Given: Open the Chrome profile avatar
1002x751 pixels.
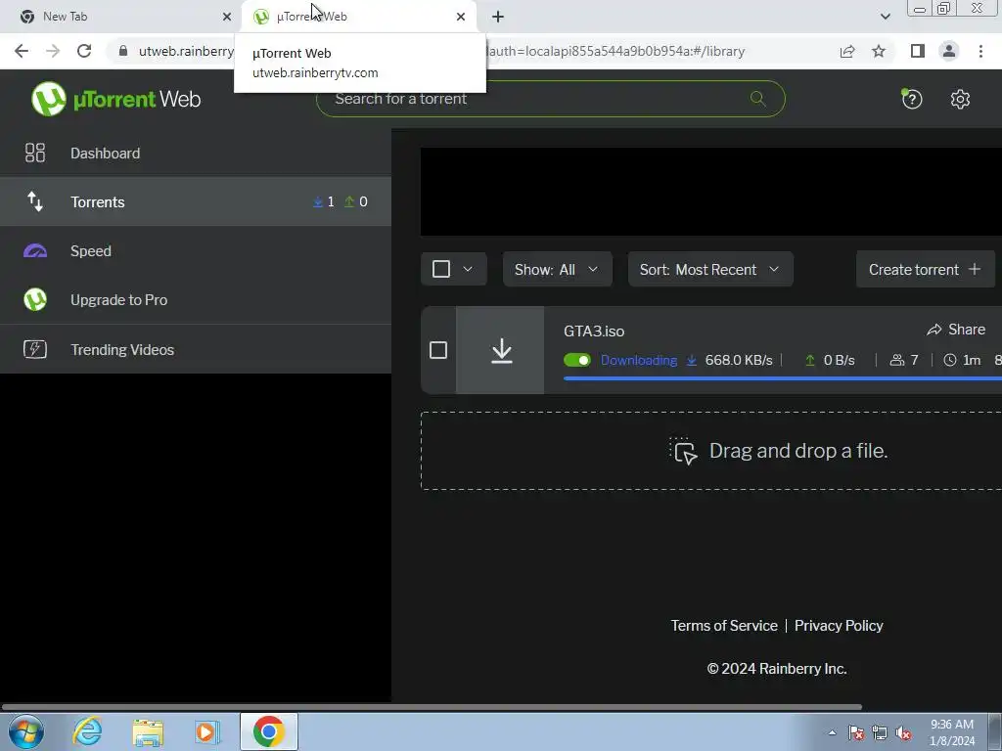Looking at the screenshot, I should pos(949,51).
